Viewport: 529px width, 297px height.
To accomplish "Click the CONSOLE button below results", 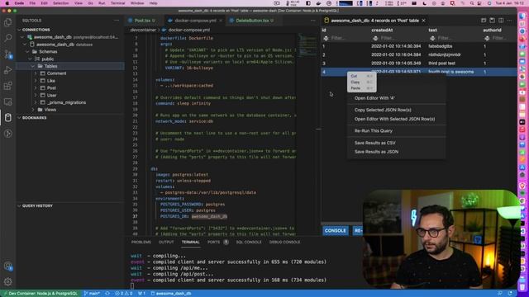I will click(336, 231).
